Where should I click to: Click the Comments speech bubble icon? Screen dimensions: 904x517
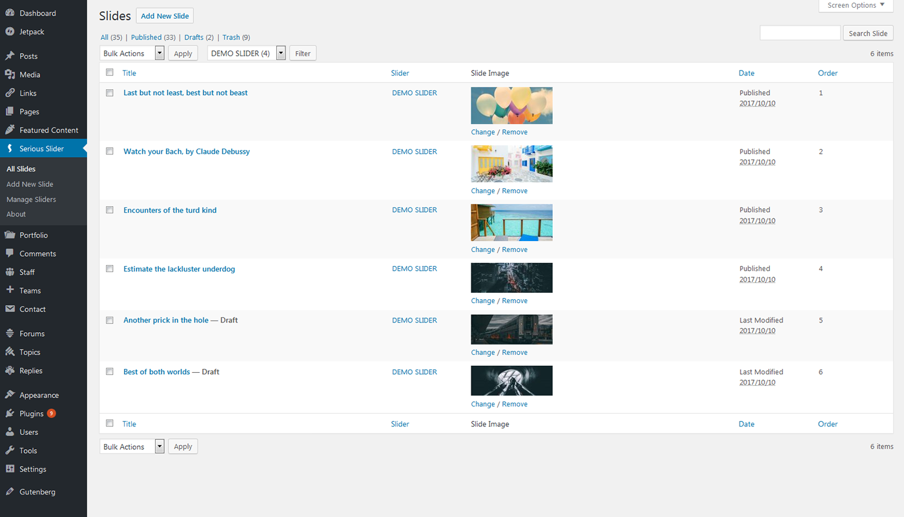click(x=10, y=254)
